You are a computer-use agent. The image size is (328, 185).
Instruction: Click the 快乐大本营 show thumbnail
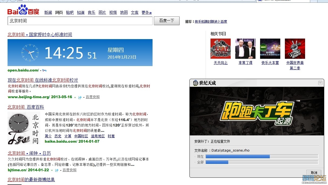[x=270, y=49]
